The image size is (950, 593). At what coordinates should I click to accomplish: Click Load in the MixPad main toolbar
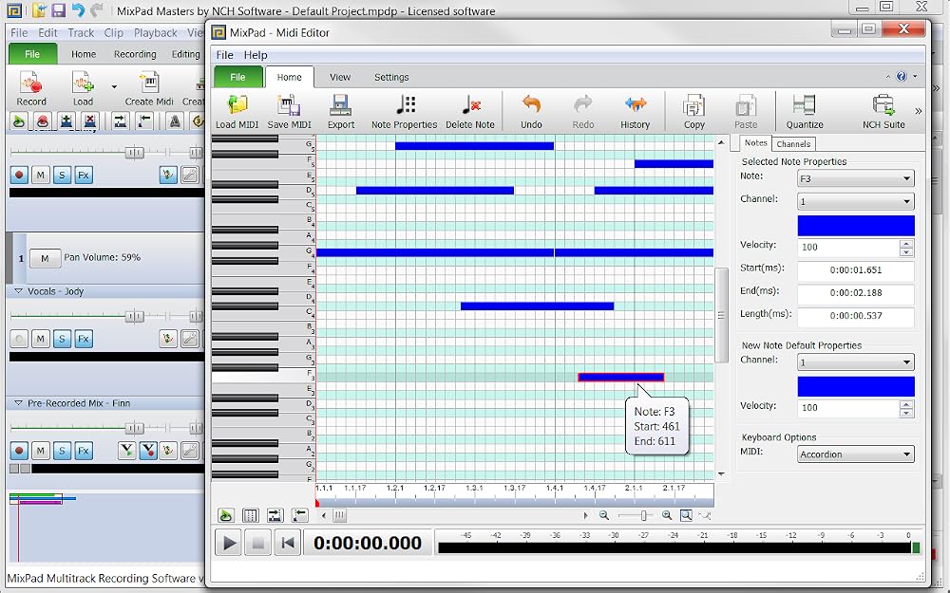coord(83,88)
